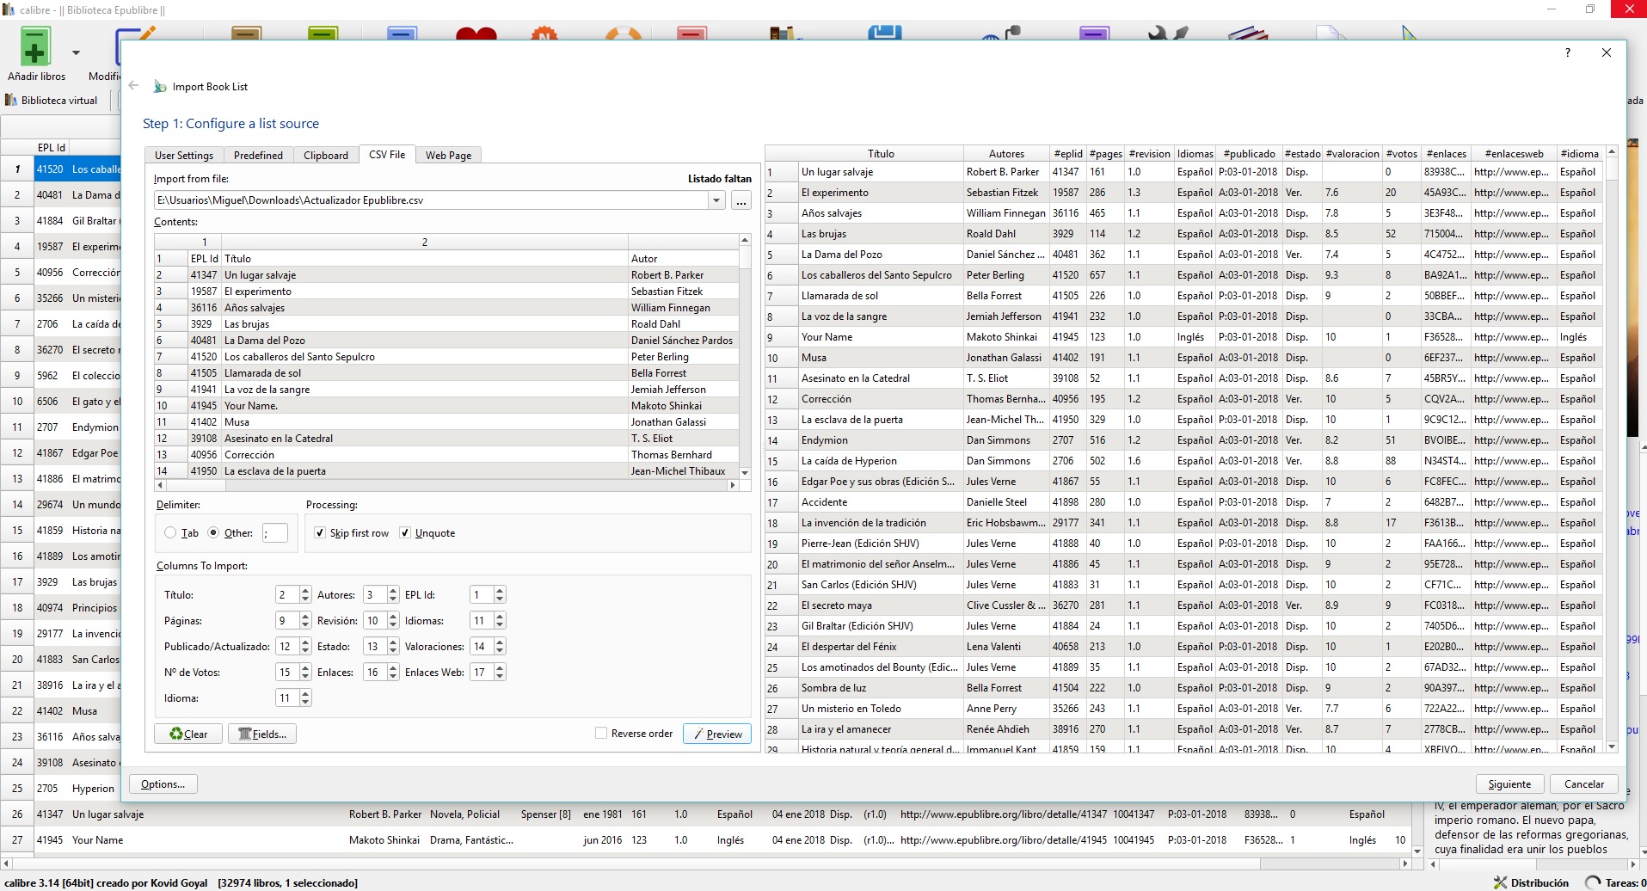Click 'Makoto Shinkai' in the preview table
The height and width of the screenshot is (891, 1647).
(x=1001, y=337)
